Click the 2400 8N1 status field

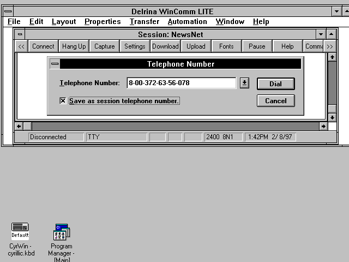click(224, 137)
